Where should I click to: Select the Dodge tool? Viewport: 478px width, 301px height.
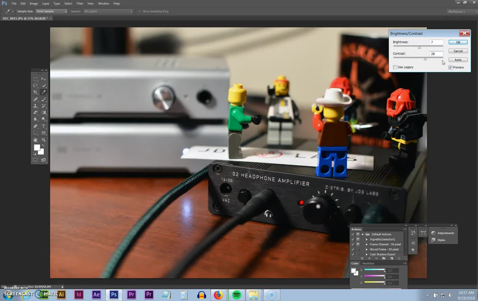pos(44,119)
